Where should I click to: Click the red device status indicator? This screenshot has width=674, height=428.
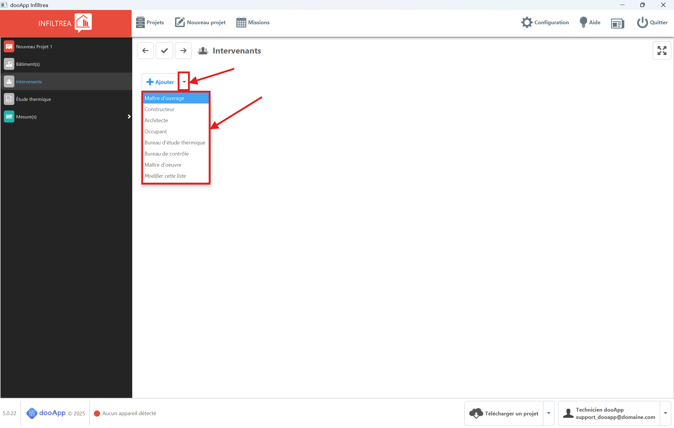[97, 413]
